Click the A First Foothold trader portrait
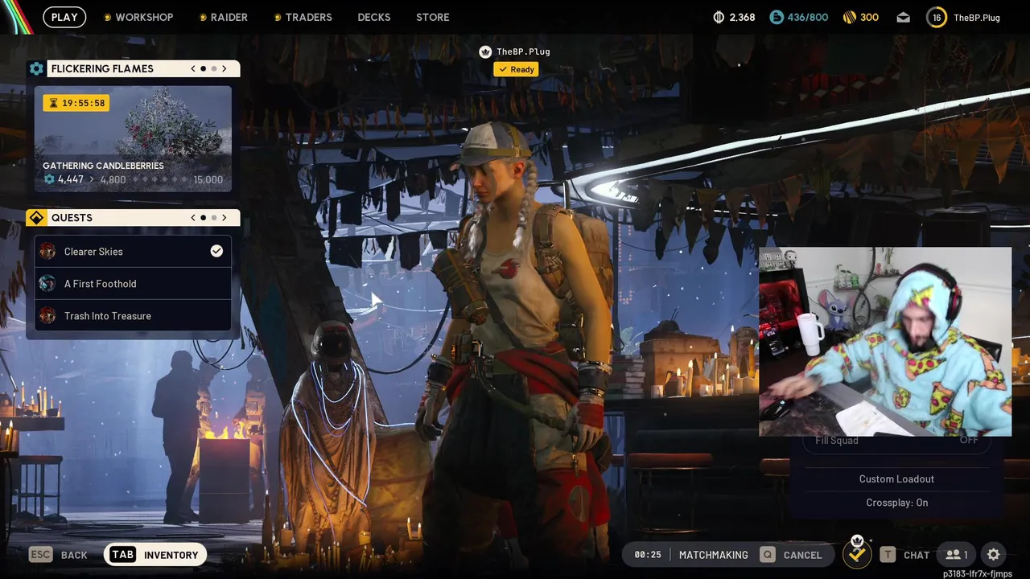1030x579 pixels. coord(47,283)
